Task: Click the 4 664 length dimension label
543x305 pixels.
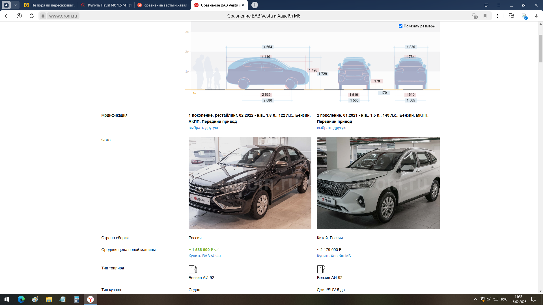Action: 268,47
